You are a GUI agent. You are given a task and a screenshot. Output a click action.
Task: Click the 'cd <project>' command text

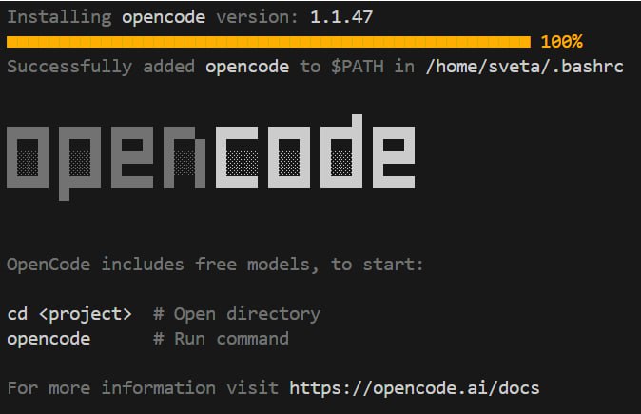[x=69, y=314]
